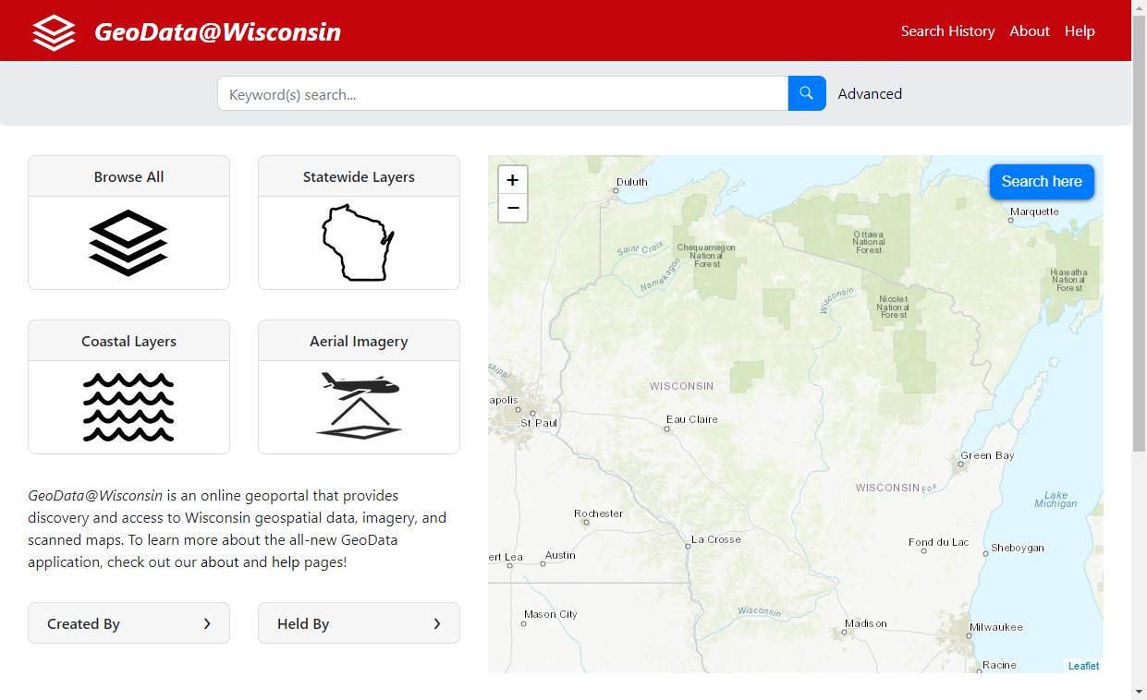Screen dimensions: 1147x700
Task: Open Search History from the header
Action: [947, 31]
